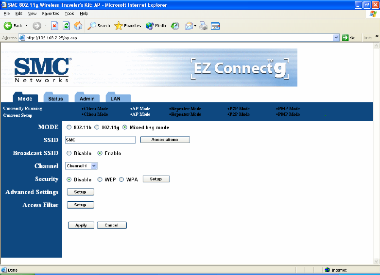Switch to the Status tab
The image size is (380, 275).
[x=56, y=97]
